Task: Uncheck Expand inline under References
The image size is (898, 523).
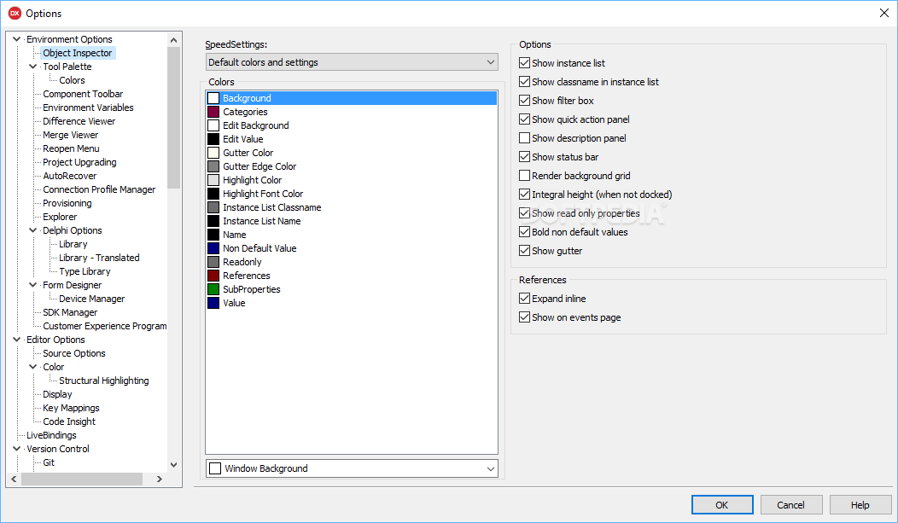Action: pyautogui.click(x=524, y=299)
